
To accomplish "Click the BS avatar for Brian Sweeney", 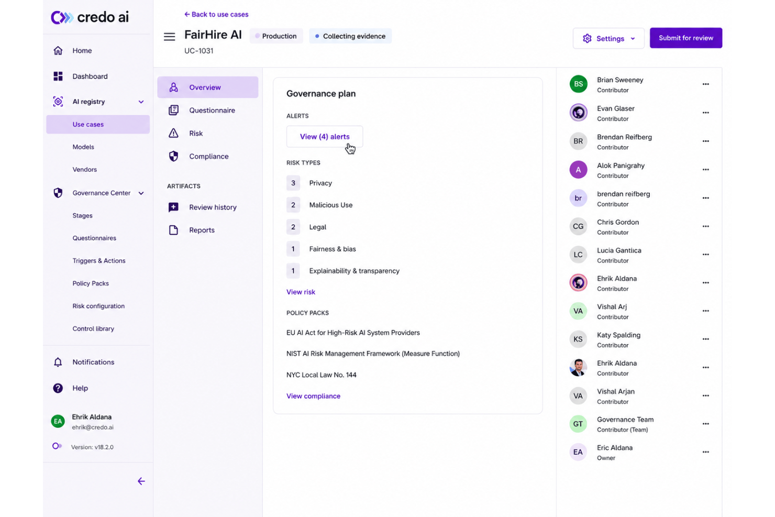I will [x=578, y=84].
